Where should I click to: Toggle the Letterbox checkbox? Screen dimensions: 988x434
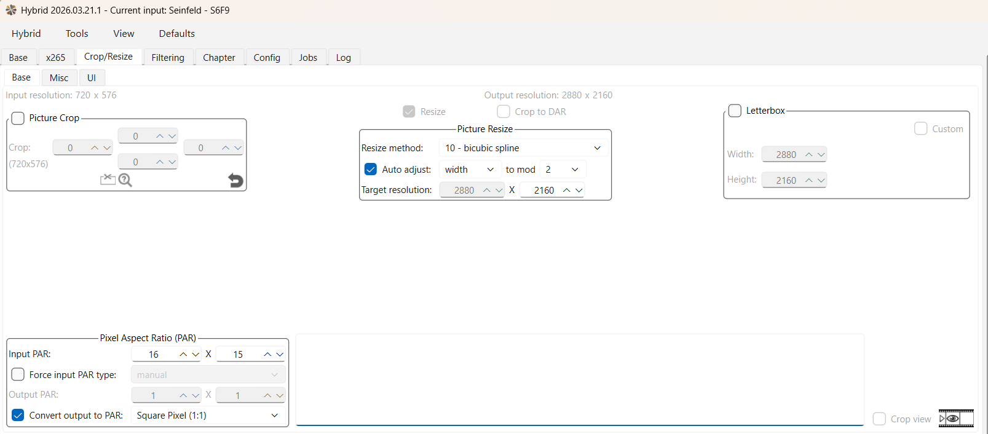[735, 111]
